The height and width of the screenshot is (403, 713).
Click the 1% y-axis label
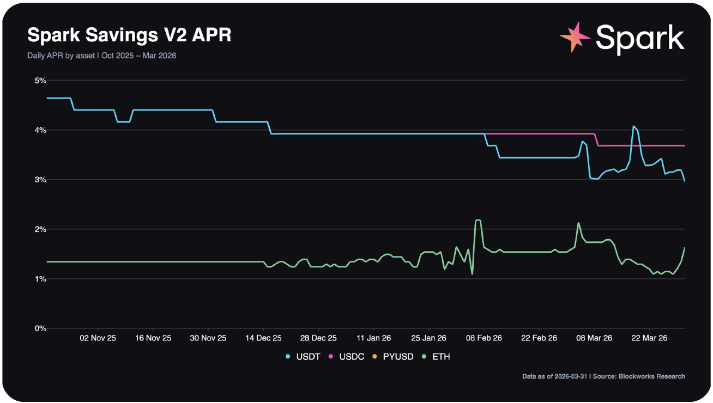pos(41,279)
